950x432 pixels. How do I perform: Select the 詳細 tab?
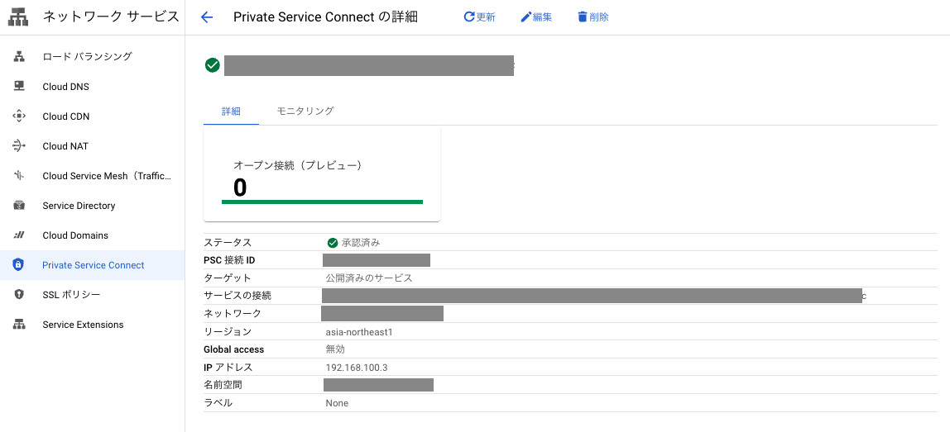click(x=231, y=111)
